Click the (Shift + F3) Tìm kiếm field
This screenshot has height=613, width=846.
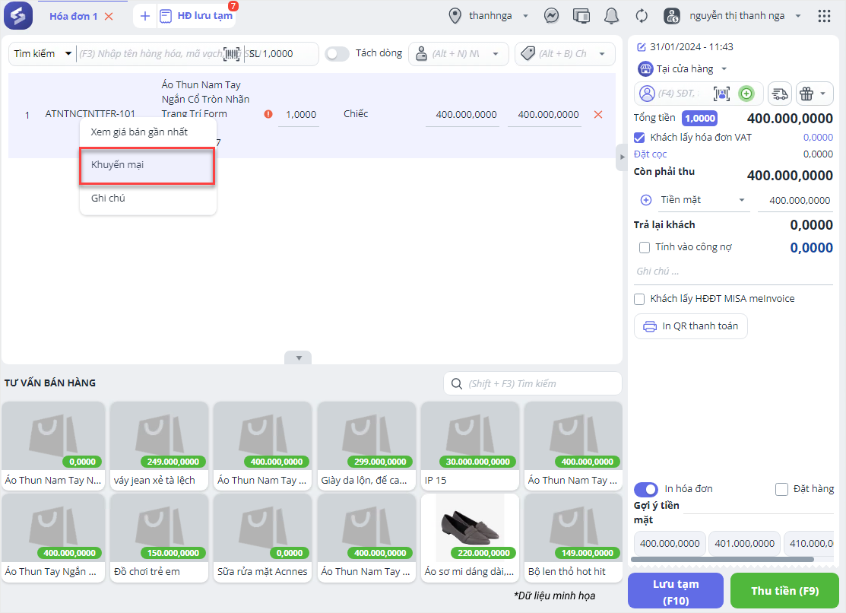pyautogui.click(x=533, y=383)
